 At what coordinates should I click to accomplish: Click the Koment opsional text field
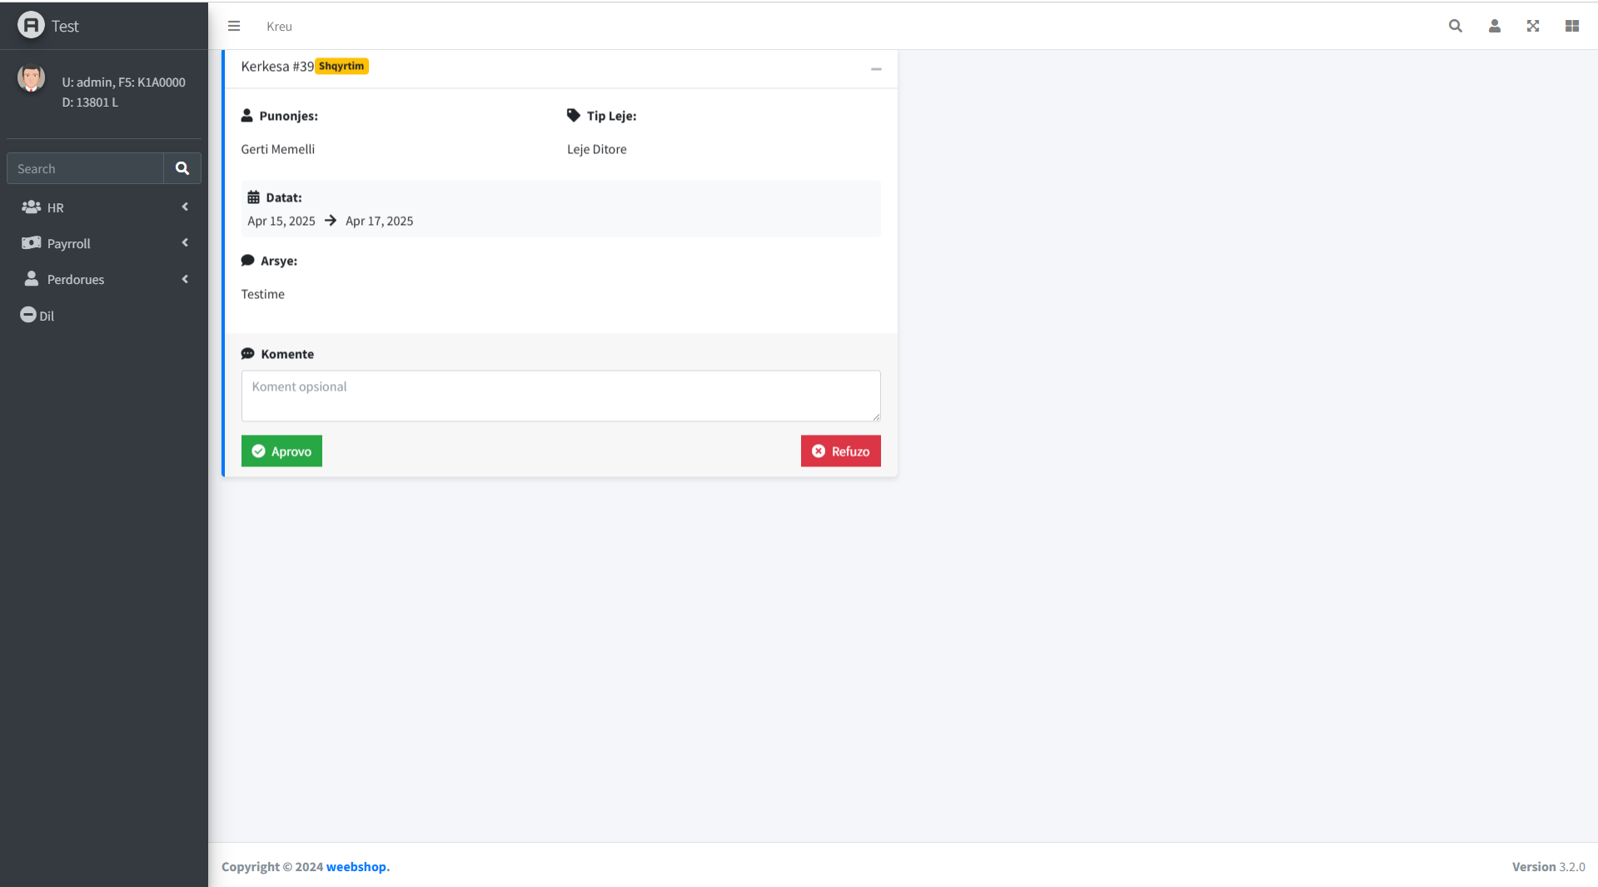click(x=560, y=396)
